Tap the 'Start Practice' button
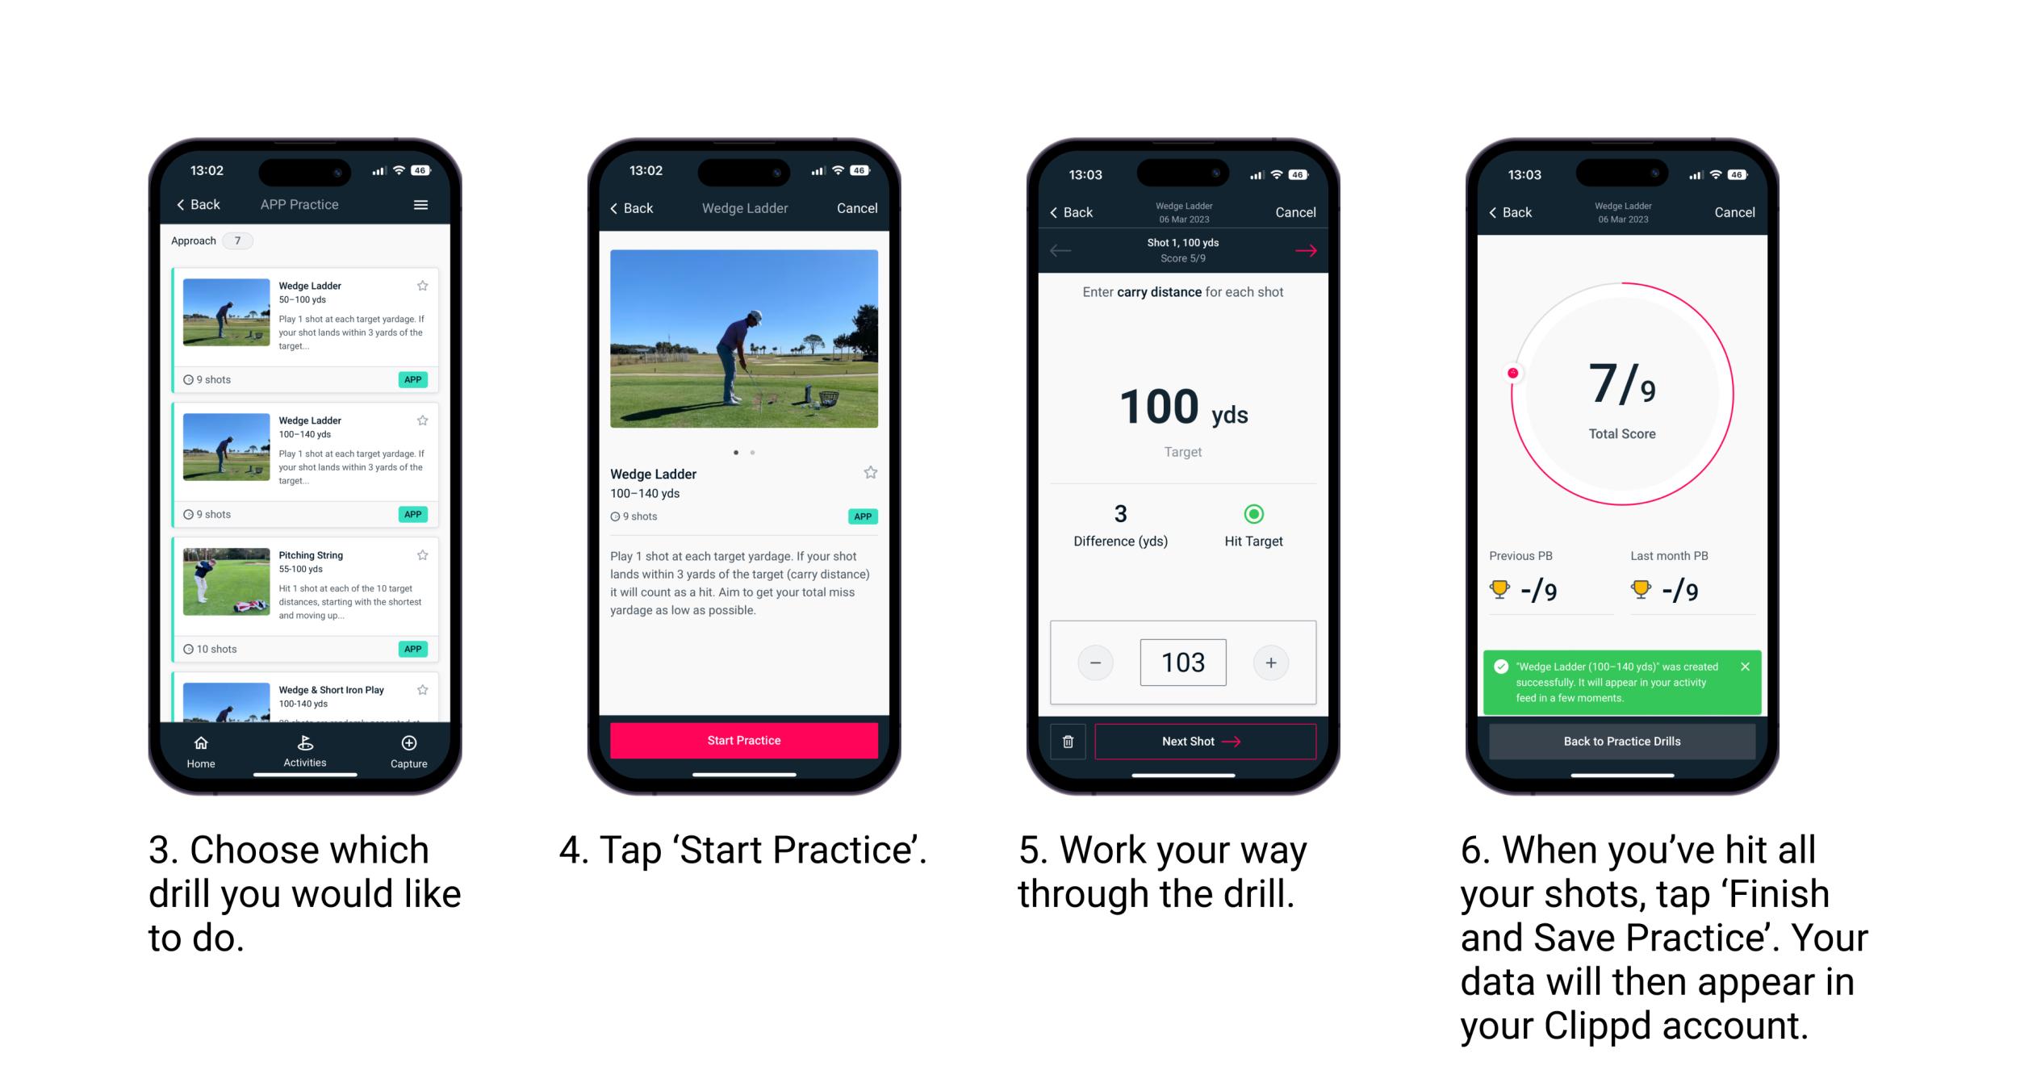Image resolution: width=2020 pixels, height=1087 pixels. coord(744,740)
